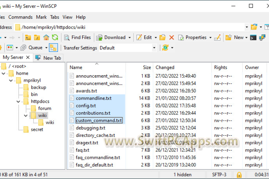The height and width of the screenshot is (179, 269).
Task: Create New item button
Action: [234, 37]
